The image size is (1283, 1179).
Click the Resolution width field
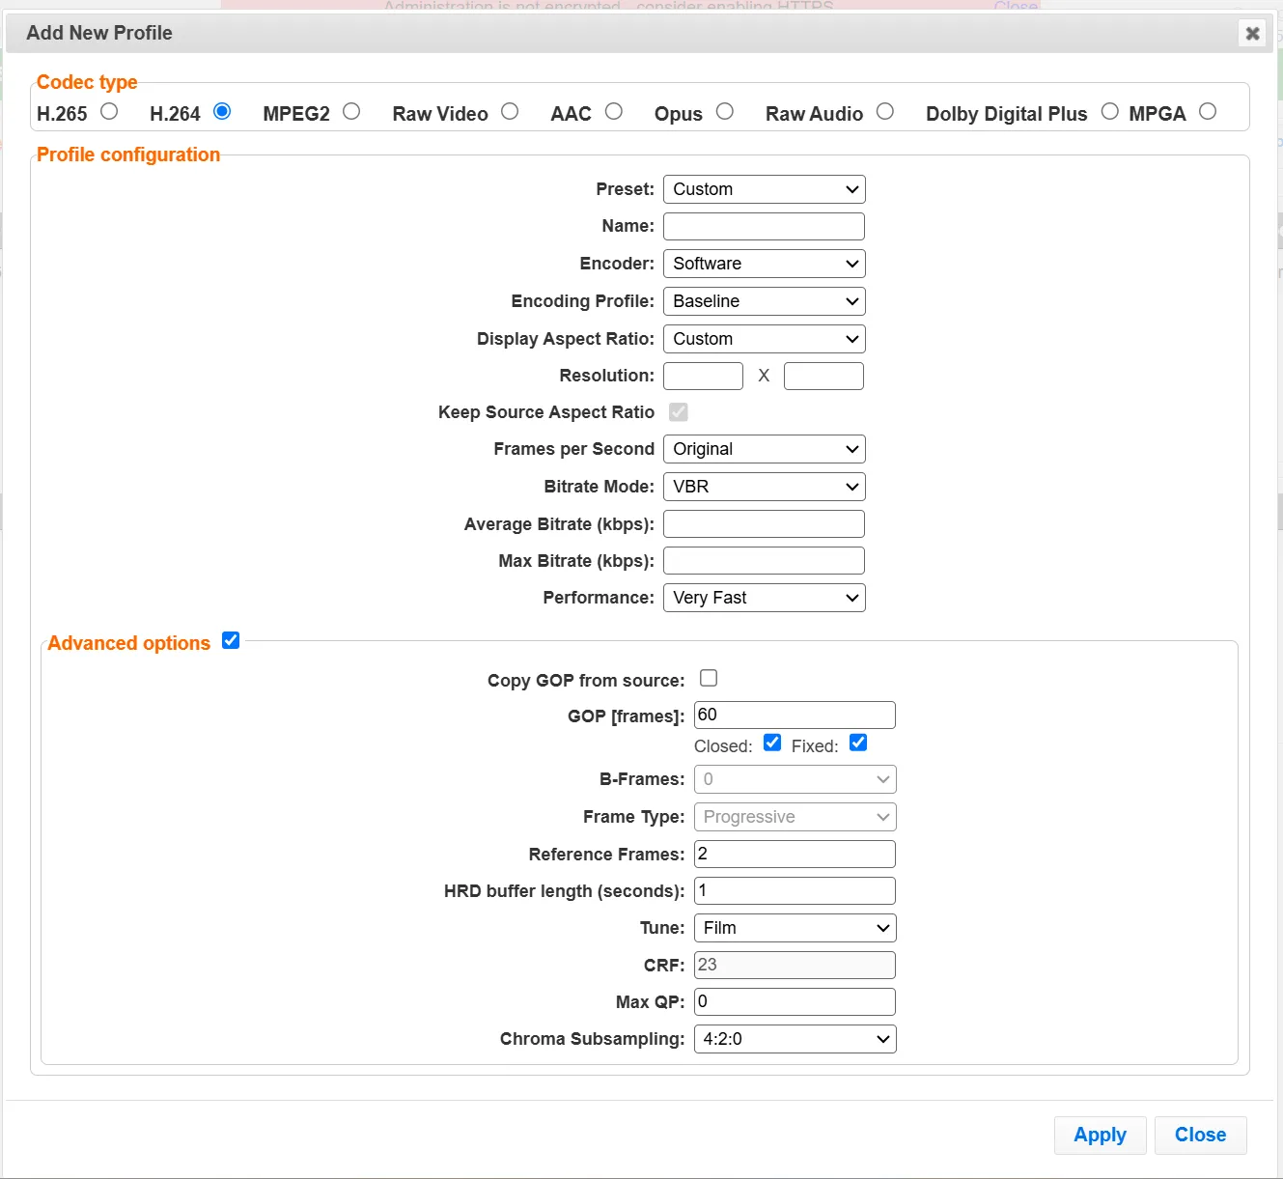[703, 376]
